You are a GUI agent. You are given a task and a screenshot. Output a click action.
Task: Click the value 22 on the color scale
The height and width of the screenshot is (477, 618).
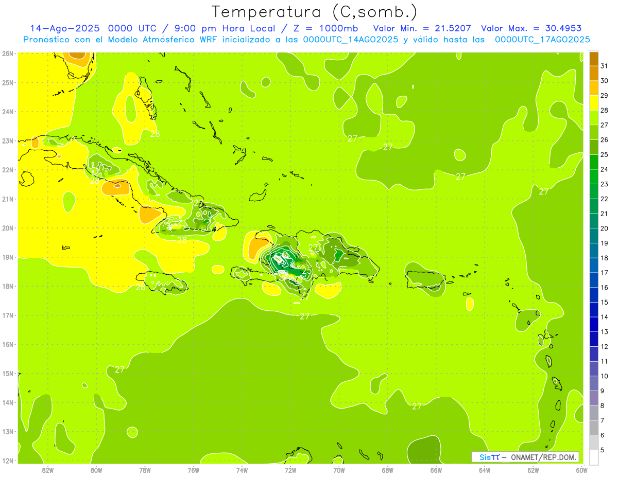pyautogui.click(x=605, y=199)
